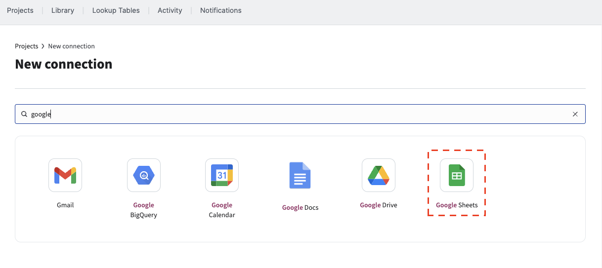Select the Google Drive connector icon

[x=379, y=175]
